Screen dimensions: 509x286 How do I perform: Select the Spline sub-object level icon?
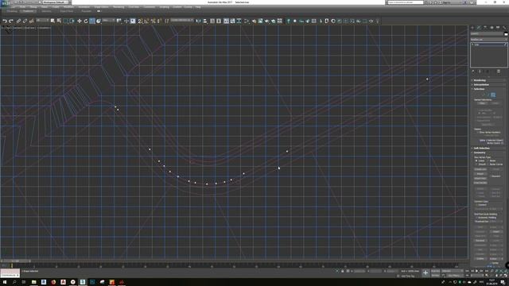[493, 95]
